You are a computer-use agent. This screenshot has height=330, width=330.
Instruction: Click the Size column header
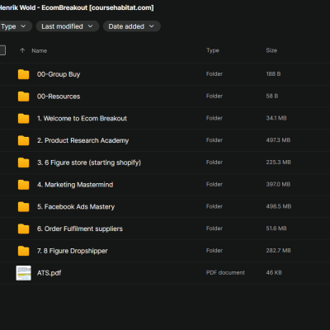271,50
